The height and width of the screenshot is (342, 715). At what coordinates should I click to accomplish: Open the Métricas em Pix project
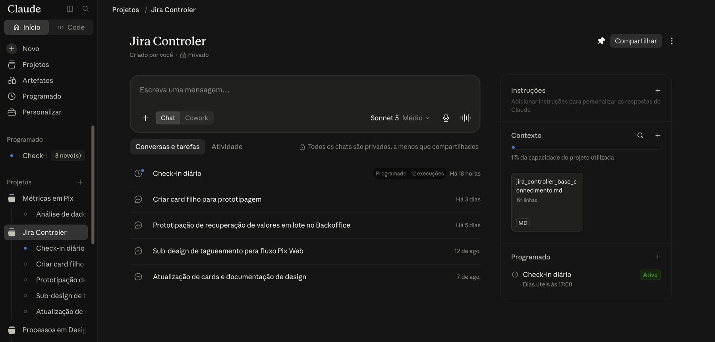46,198
